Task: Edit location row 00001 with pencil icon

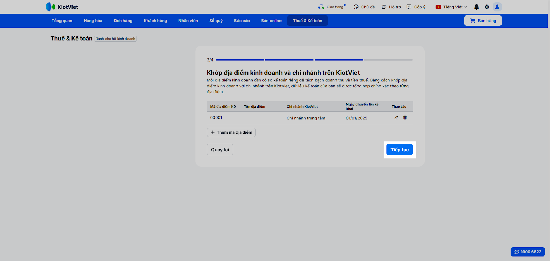Action: click(x=396, y=118)
